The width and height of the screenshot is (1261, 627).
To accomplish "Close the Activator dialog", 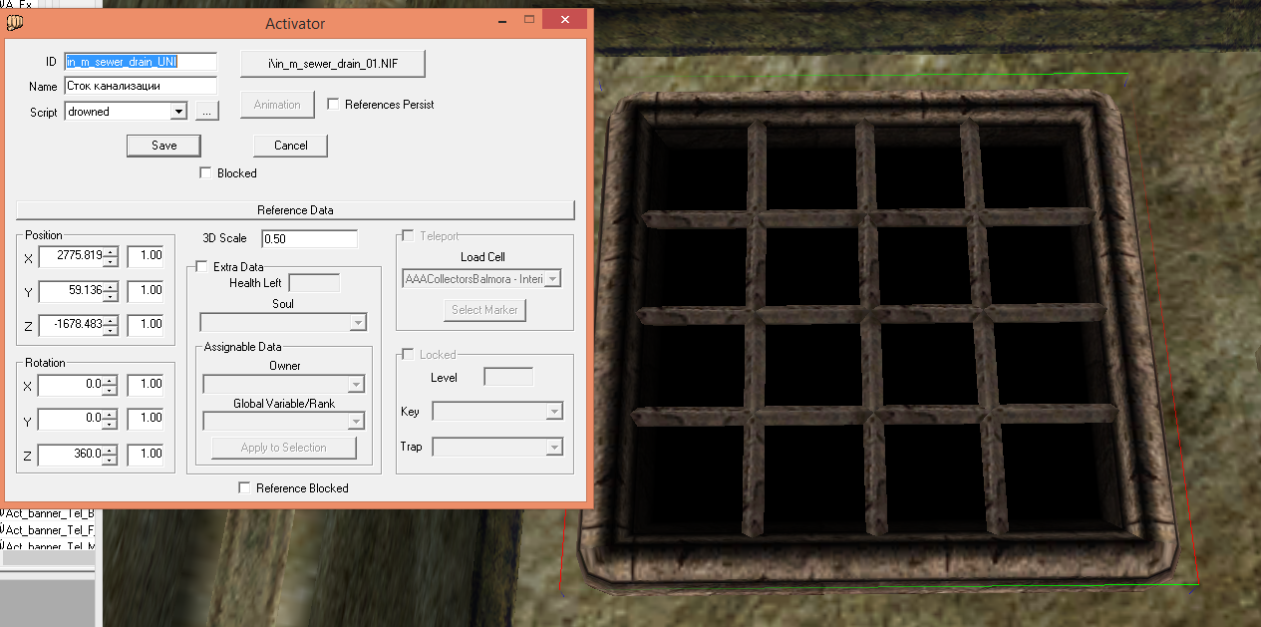I will (x=566, y=20).
